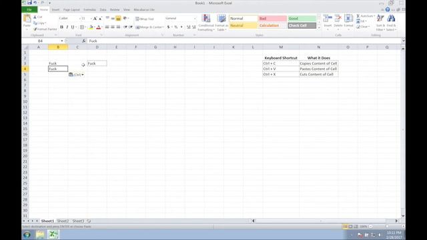Undo the last action
The height and width of the screenshot is (240, 427).
point(35,3)
